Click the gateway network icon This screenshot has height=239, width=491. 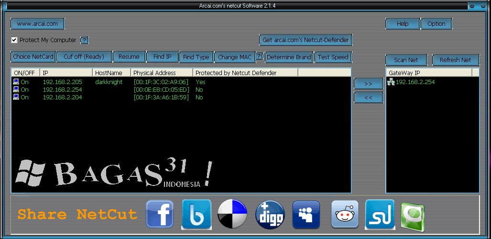point(391,82)
